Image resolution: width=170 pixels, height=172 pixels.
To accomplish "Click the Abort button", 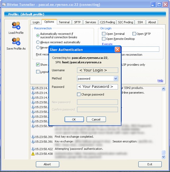I will [47, 164].
